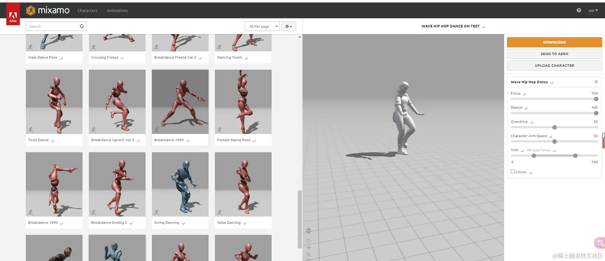The width and height of the screenshot is (605, 261).
Task: Open the xm account dropdown
Action: click(593, 10)
